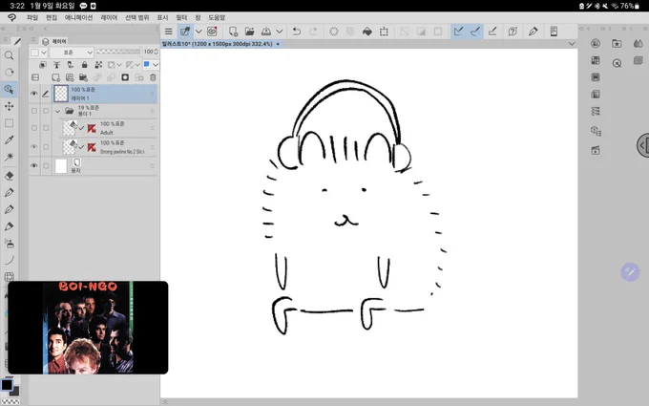Screen dimensions: 649x406
Task: Click the help question mark icon
Action: click(x=513, y=32)
